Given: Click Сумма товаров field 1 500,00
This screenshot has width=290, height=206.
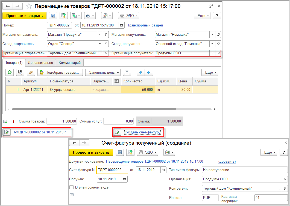Looking at the screenshot, I should click(x=61, y=121).
